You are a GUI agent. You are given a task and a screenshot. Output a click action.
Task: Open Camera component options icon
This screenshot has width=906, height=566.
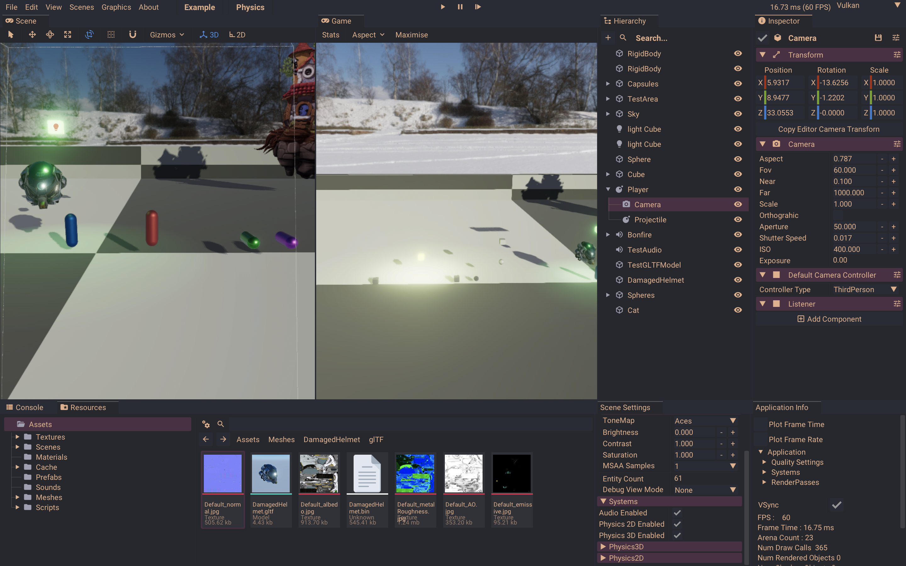coord(897,144)
